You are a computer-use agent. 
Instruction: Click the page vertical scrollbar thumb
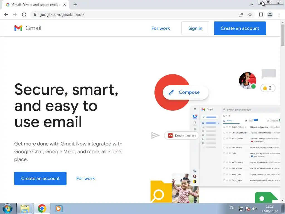[x=282, y=35]
